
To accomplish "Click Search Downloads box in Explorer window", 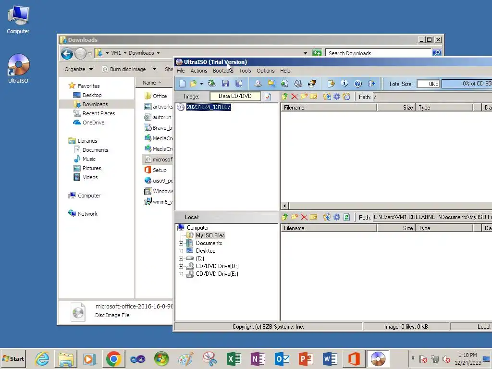I will point(379,53).
